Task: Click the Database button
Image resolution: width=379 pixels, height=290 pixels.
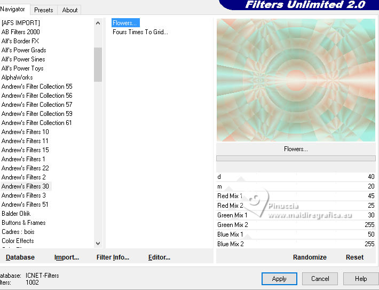Action: [x=20, y=257]
